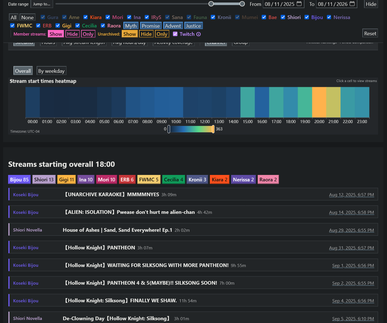
Task: Click the To date input field
Action: (x=337, y=4)
